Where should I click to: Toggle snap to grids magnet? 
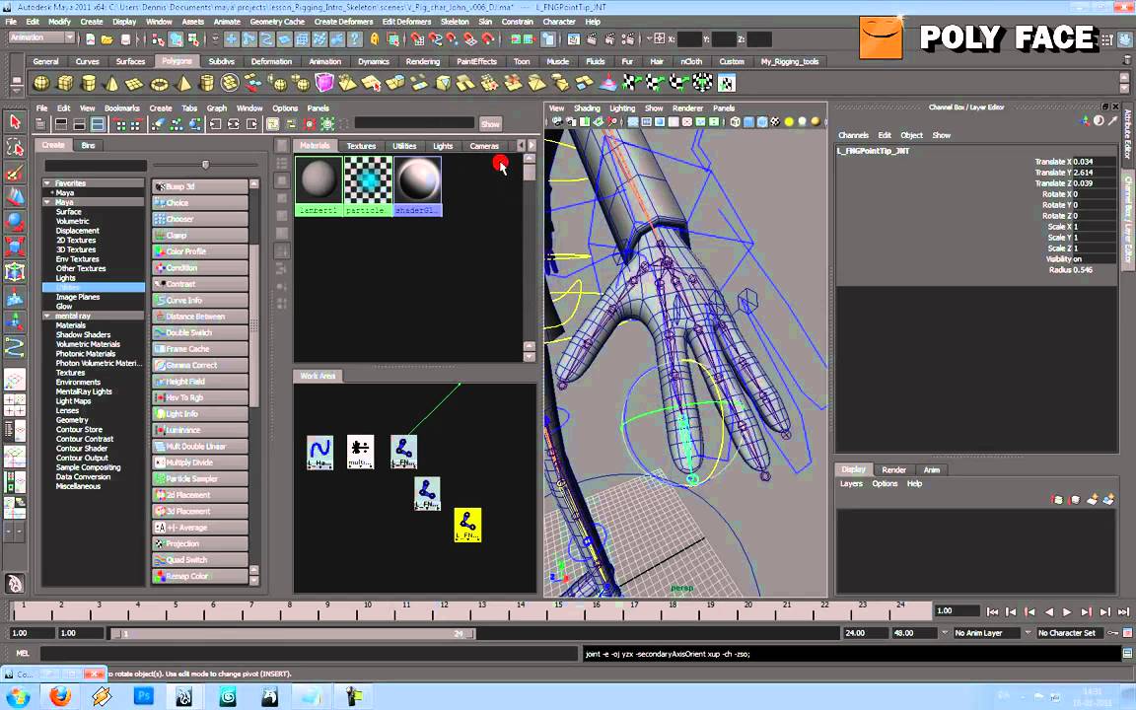tap(417, 39)
